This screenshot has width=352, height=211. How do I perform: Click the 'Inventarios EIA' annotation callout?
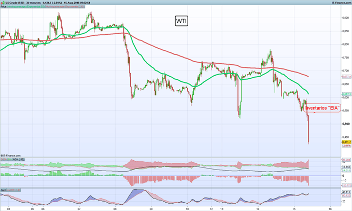click(x=322, y=108)
